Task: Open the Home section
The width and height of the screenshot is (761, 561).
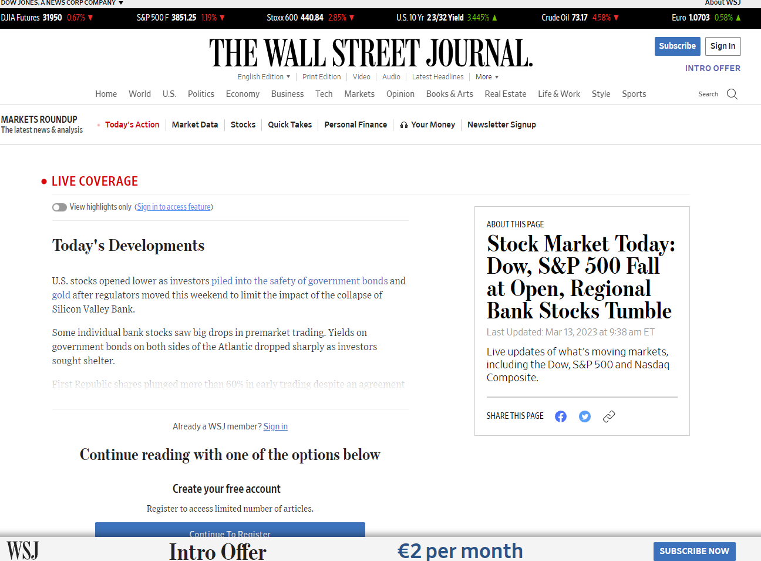Action: pos(106,94)
